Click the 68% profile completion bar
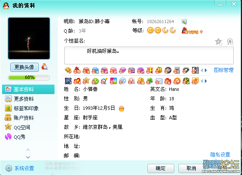242x175 pixels. [29, 78]
